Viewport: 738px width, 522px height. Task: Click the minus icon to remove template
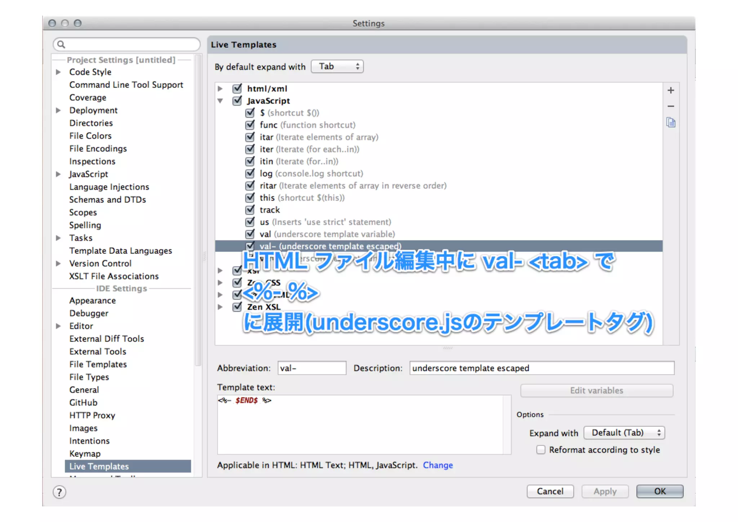point(671,106)
